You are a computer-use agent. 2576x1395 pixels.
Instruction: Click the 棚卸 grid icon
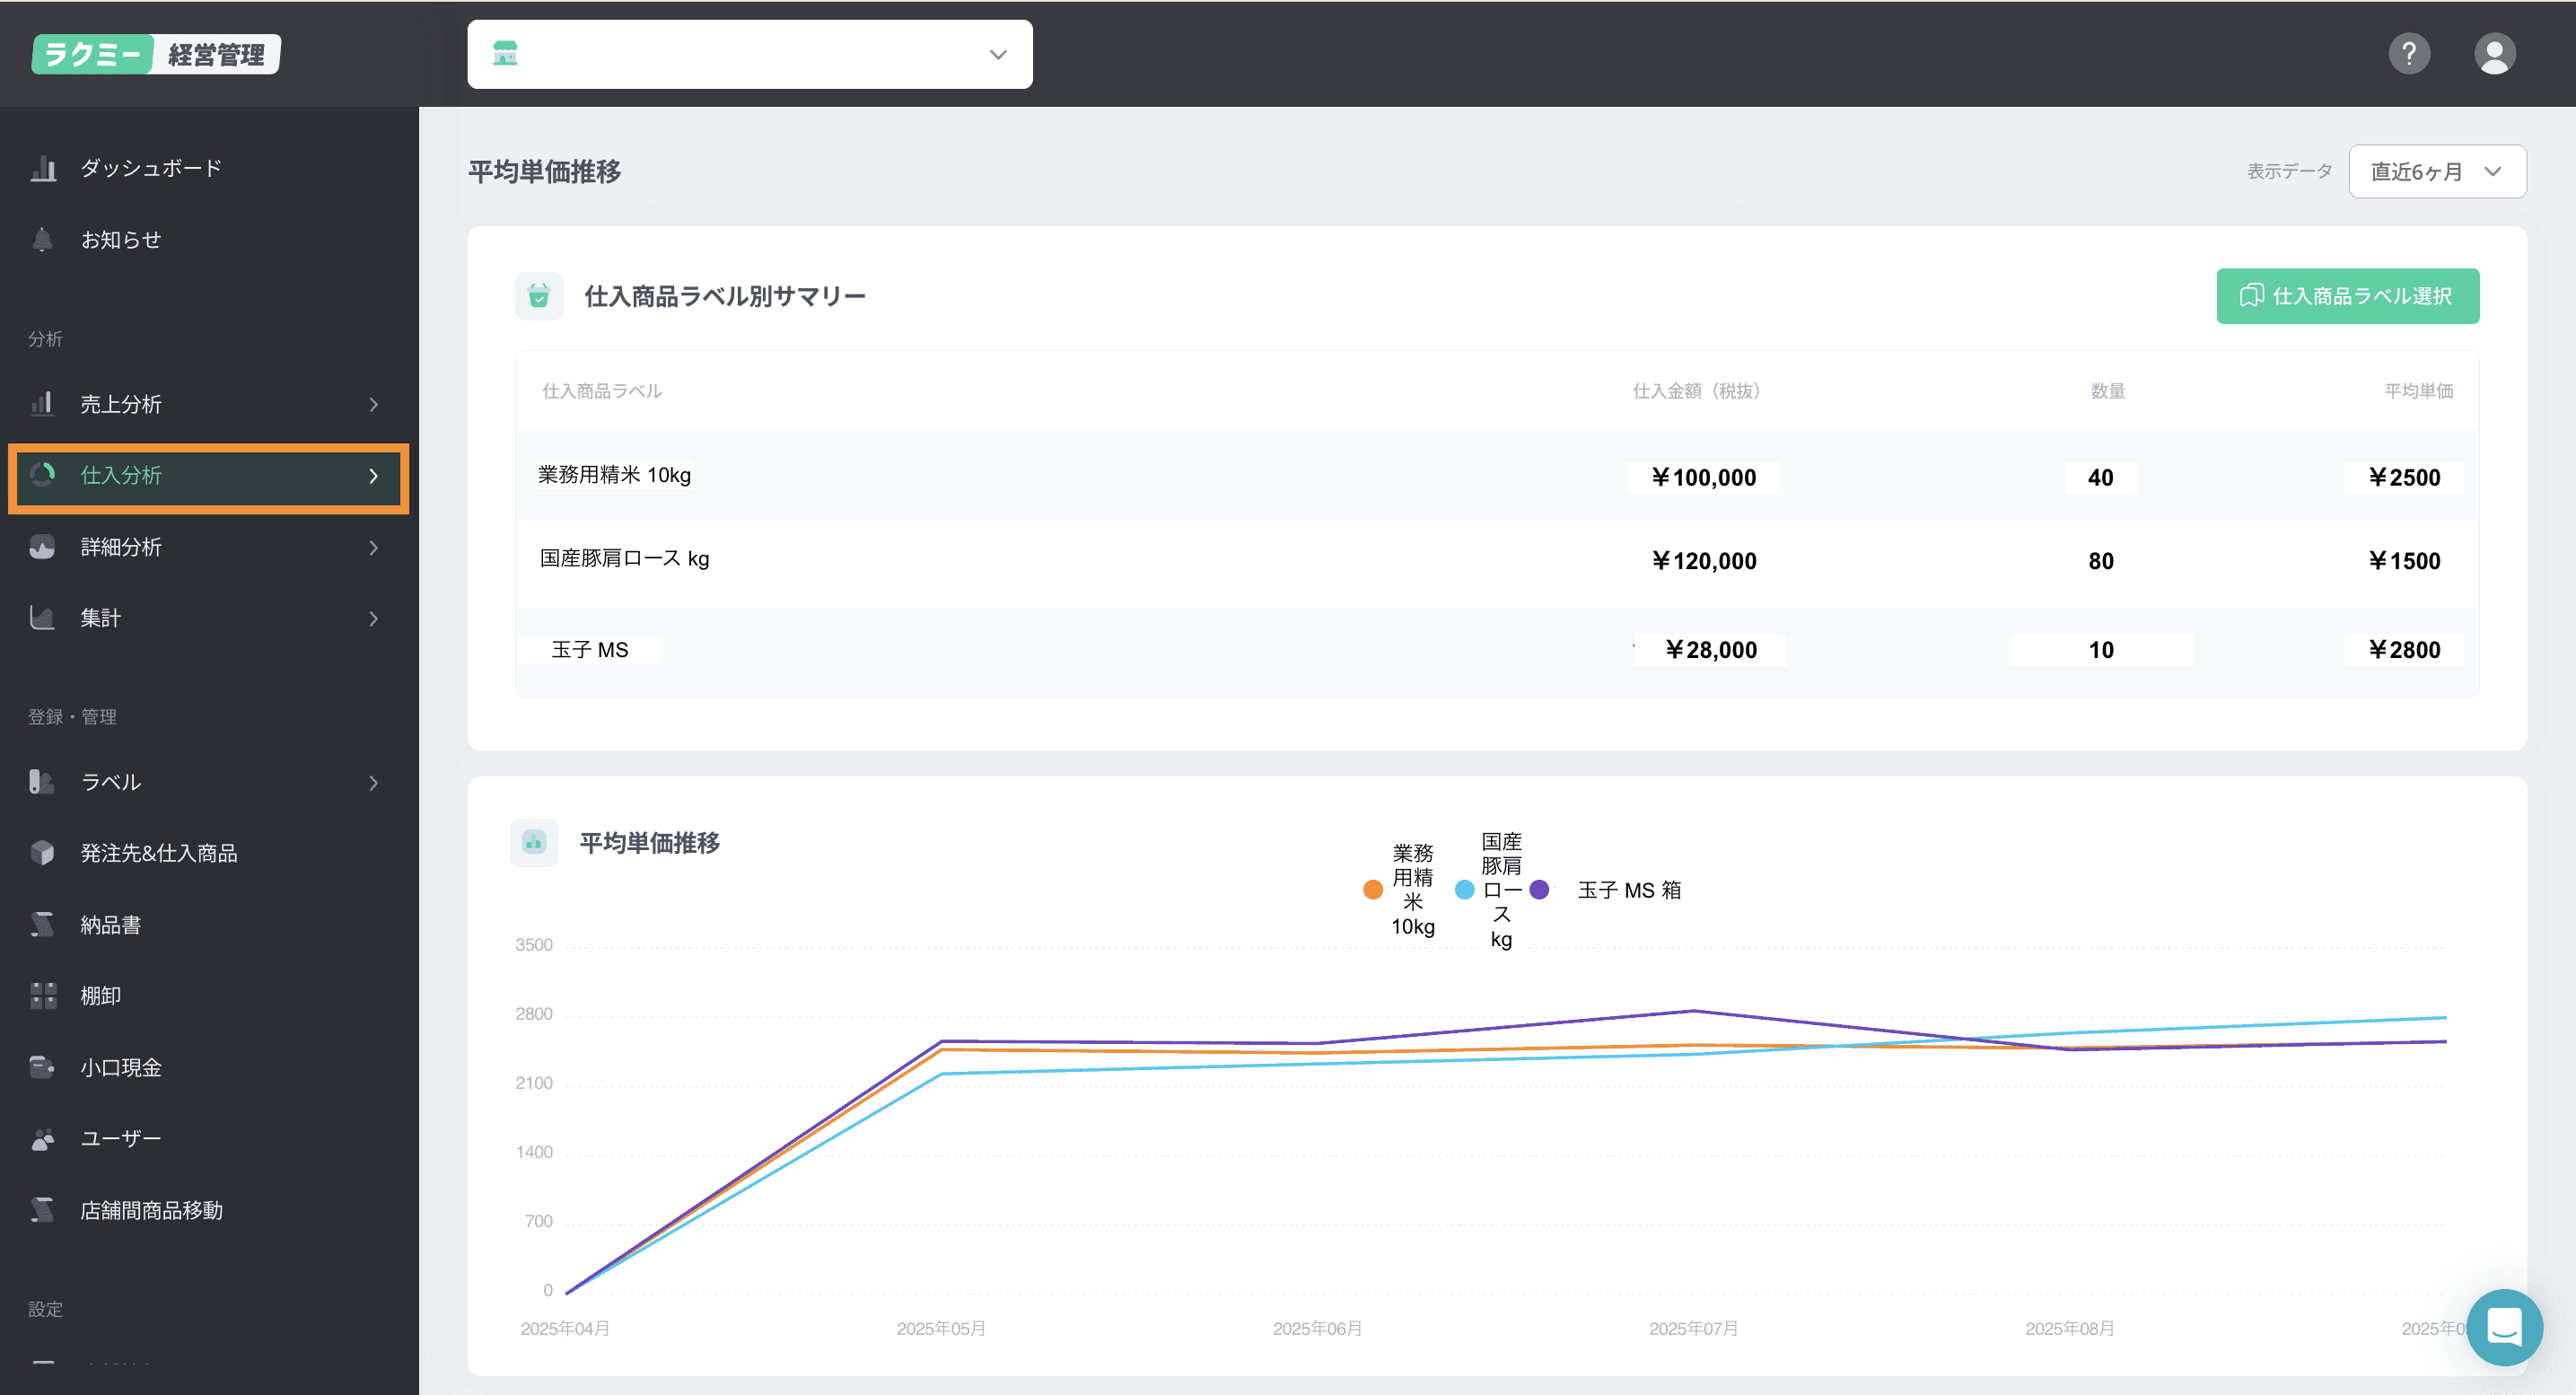click(43, 996)
